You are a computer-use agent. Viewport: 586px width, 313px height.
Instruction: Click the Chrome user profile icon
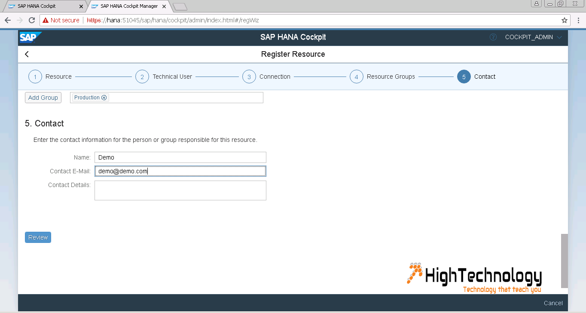tap(537, 3)
